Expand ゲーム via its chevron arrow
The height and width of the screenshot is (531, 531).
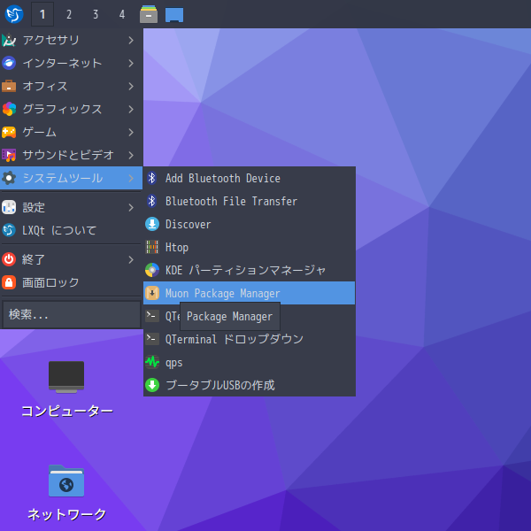click(x=131, y=133)
